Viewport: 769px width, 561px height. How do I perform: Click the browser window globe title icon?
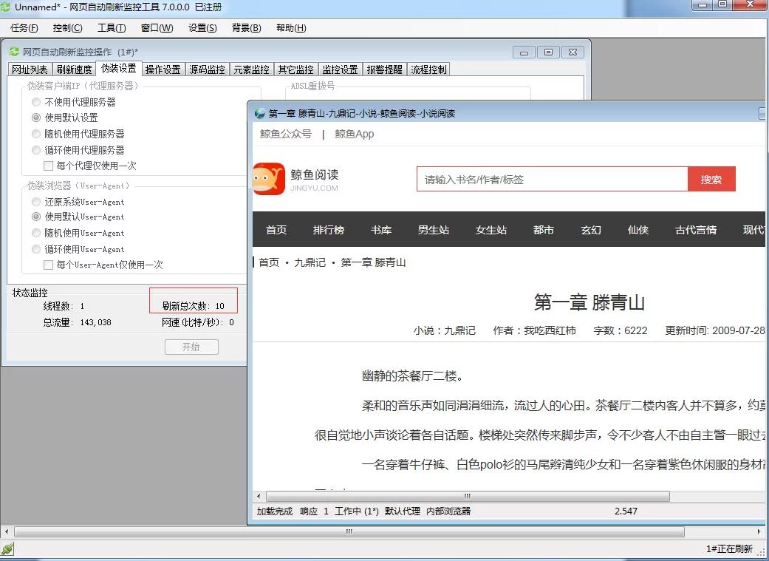click(x=259, y=114)
